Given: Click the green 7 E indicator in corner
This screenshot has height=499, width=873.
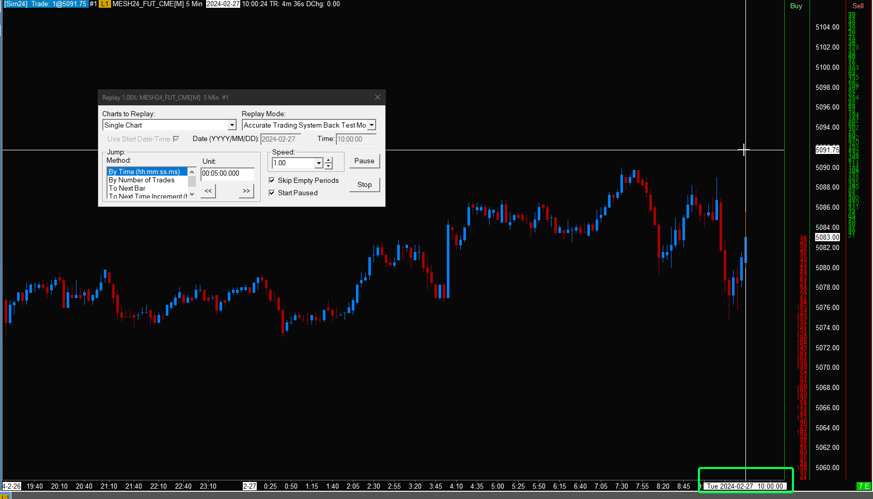Looking at the screenshot, I should (x=864, y=486).
